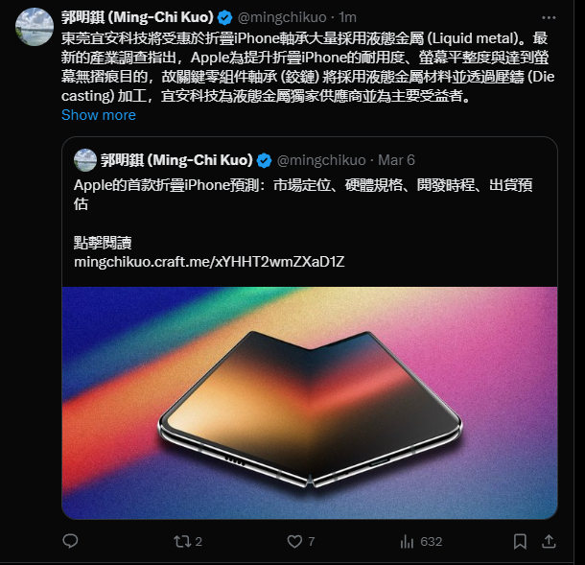
Task: Expand the tweet with Show more
Action: (99, 115)
